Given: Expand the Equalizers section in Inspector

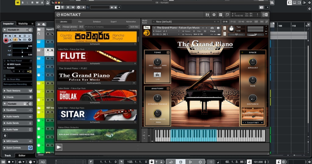Looking at the screenshot, I should click(18, 110).
